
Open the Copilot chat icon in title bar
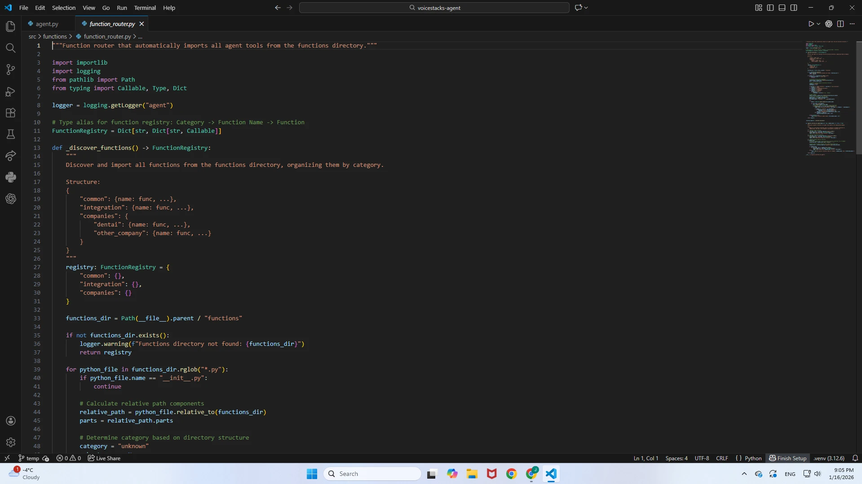click(x=578, y=8)
